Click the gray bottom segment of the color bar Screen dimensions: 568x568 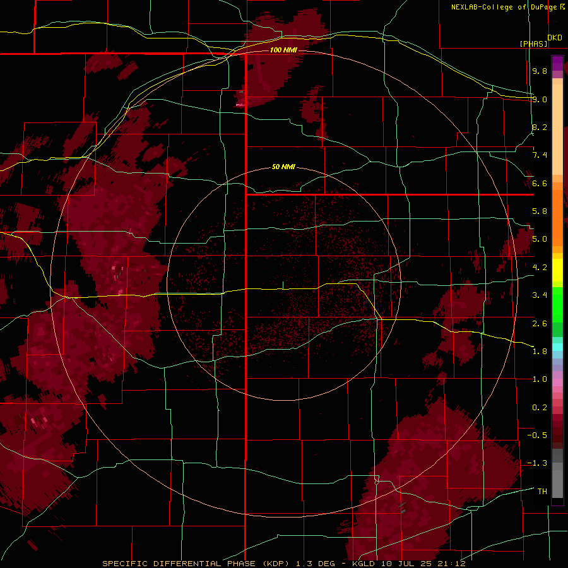[557, 482]
